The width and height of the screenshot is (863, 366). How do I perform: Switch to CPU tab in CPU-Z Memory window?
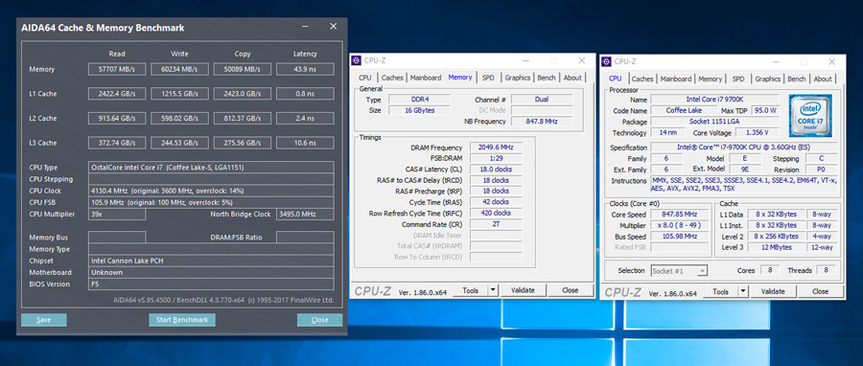click(x=365, y=78)
